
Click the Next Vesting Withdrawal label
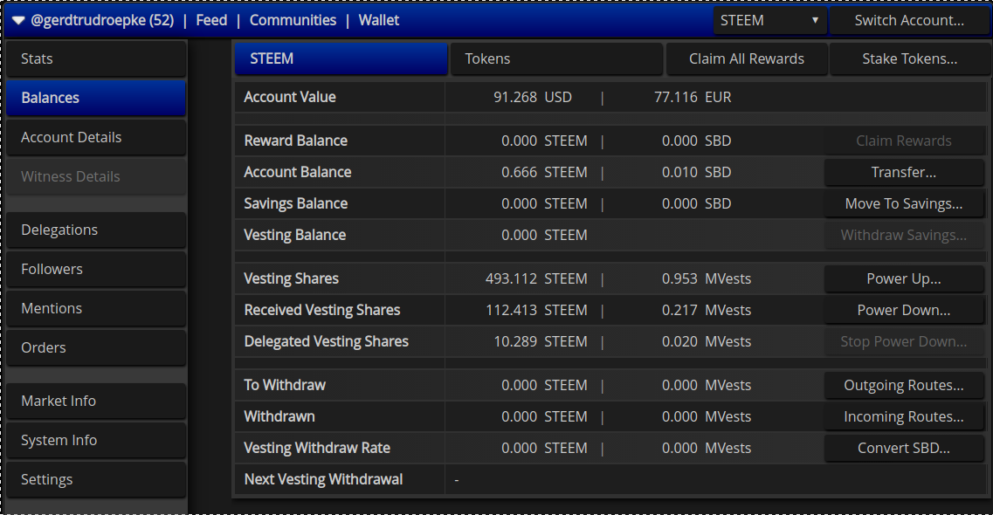(323, 479)
